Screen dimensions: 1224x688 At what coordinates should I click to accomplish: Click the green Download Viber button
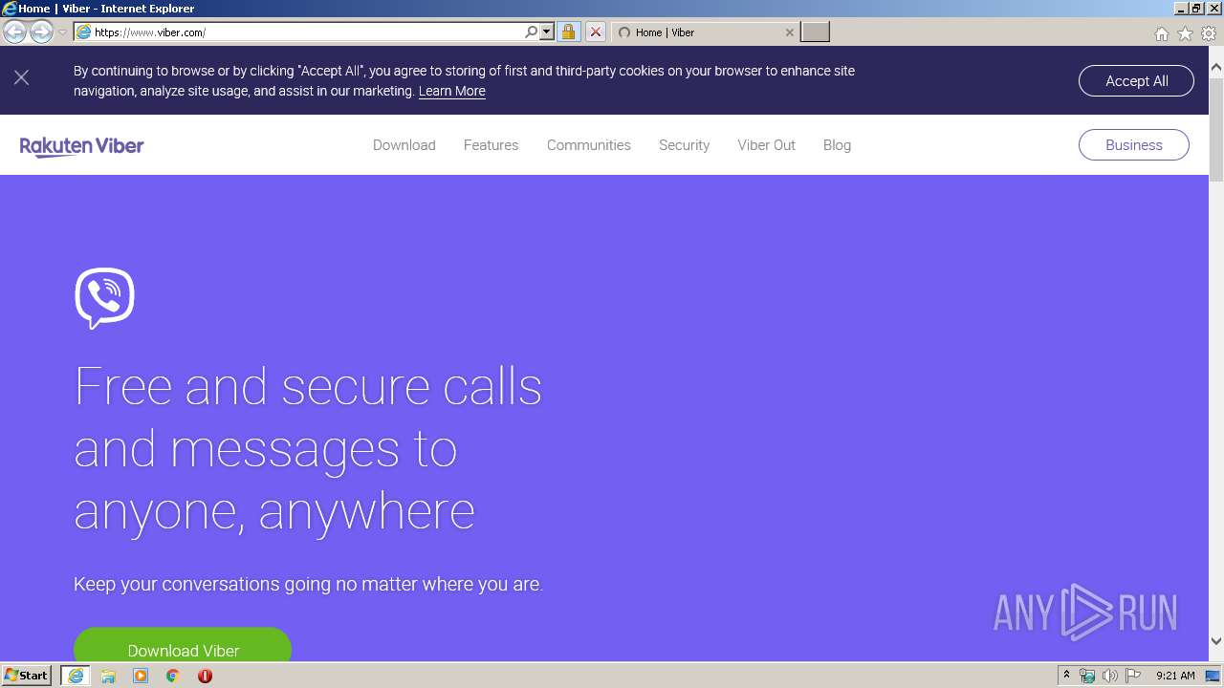point(183,645)
